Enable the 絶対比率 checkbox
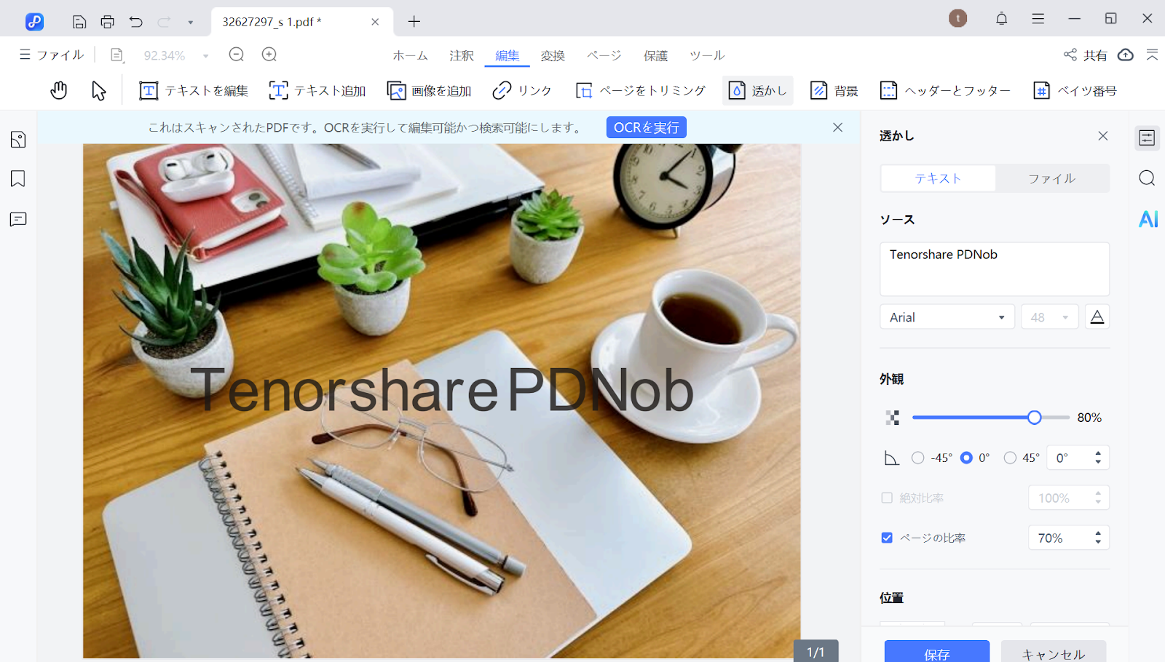Screen dimensions: 1165x662 point(887,498)
